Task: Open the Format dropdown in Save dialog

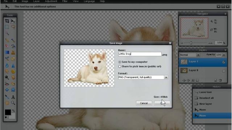Action: [166, 77]
